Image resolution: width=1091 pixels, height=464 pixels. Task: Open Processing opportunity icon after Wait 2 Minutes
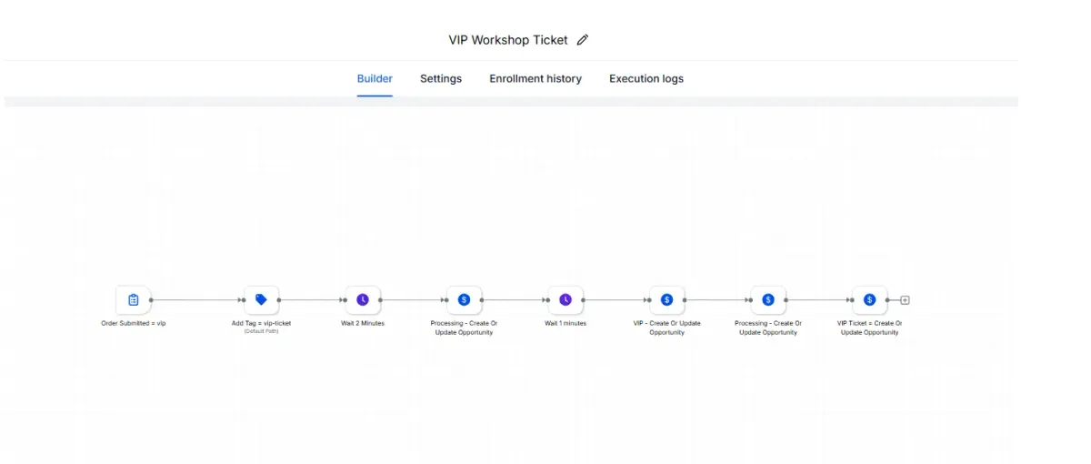[464, 299]
